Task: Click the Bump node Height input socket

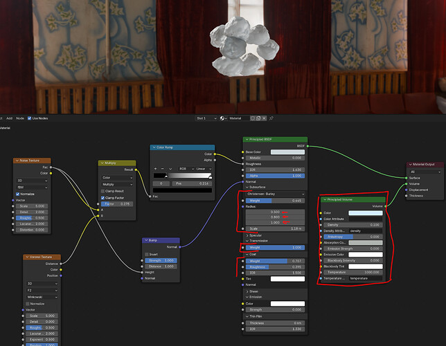Action: 142,273
